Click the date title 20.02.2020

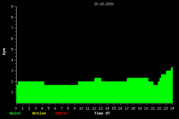coord(104,4)
